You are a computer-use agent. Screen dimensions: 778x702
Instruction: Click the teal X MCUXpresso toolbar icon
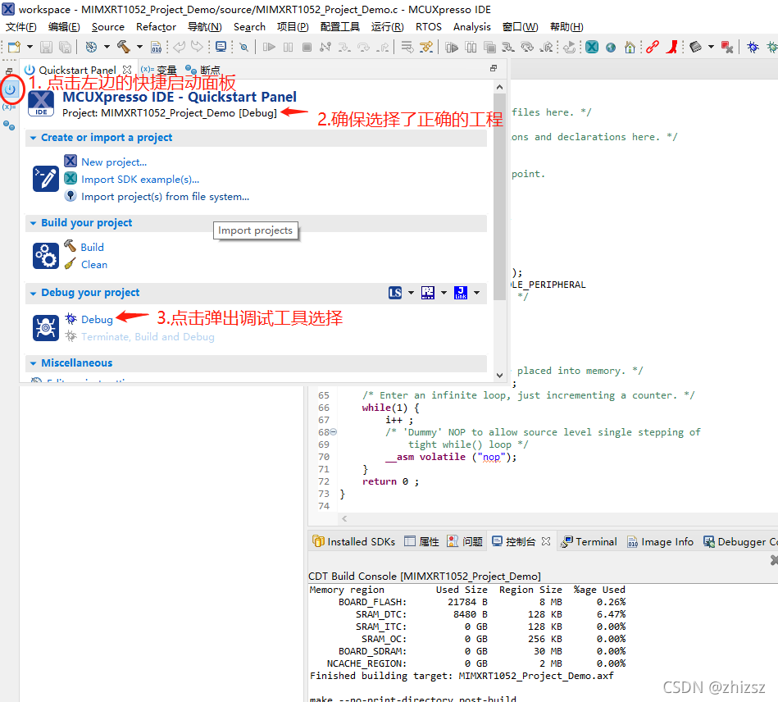(591, 48)
